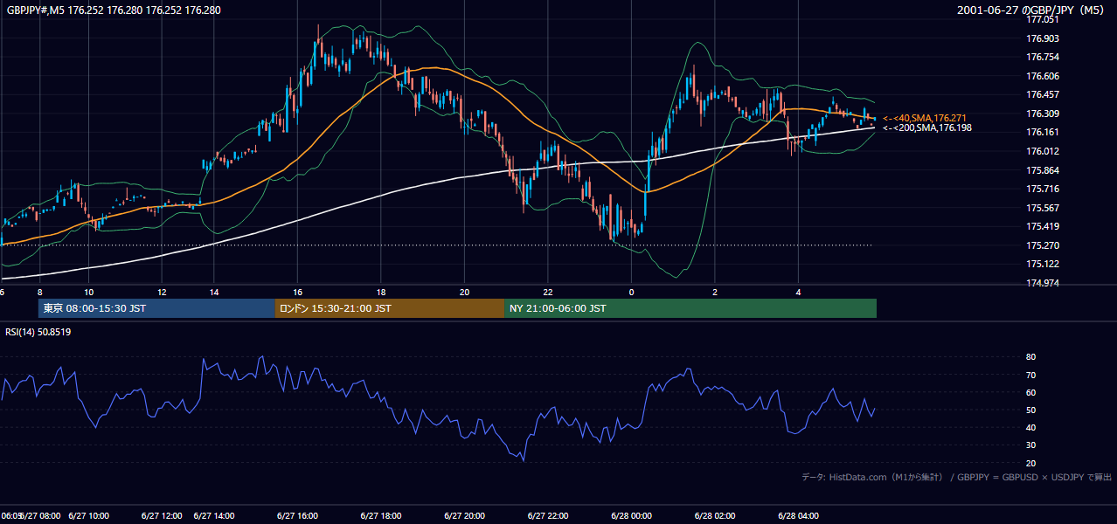The height and width of the screenshot is (524, 1117).
Task: Click the RSI(14) 50.8519 indicator label
Action: (x=38, y=332)
